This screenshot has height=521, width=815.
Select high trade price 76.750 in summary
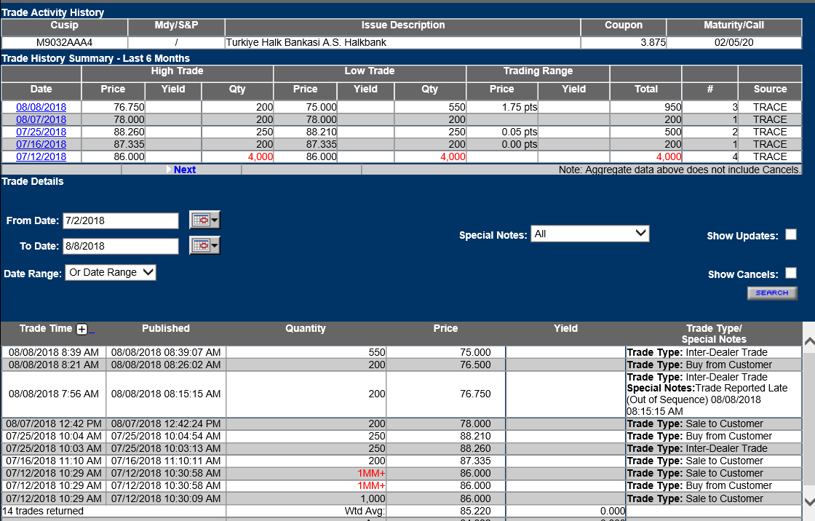(x=129, y=107)
